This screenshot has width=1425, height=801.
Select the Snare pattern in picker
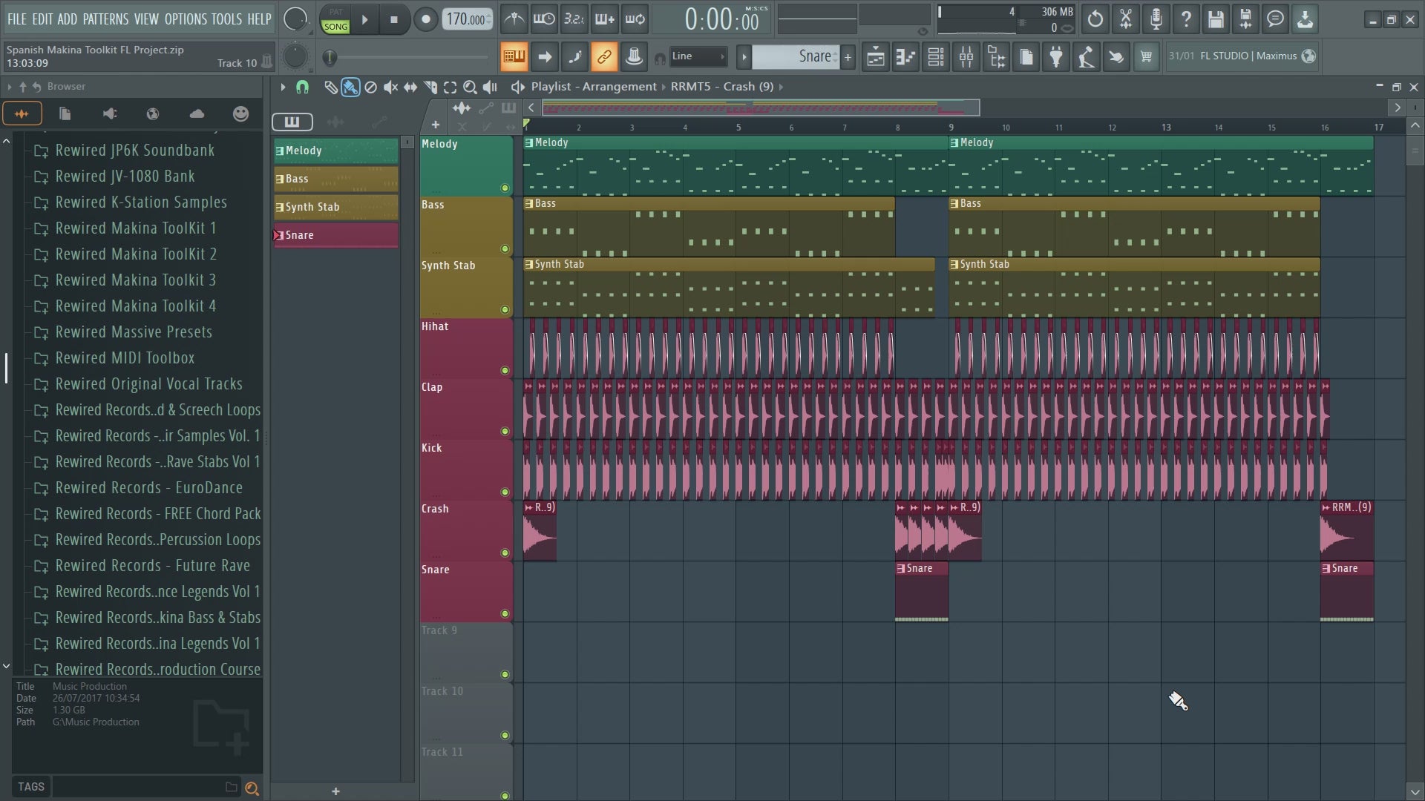[x=335, y=235]
